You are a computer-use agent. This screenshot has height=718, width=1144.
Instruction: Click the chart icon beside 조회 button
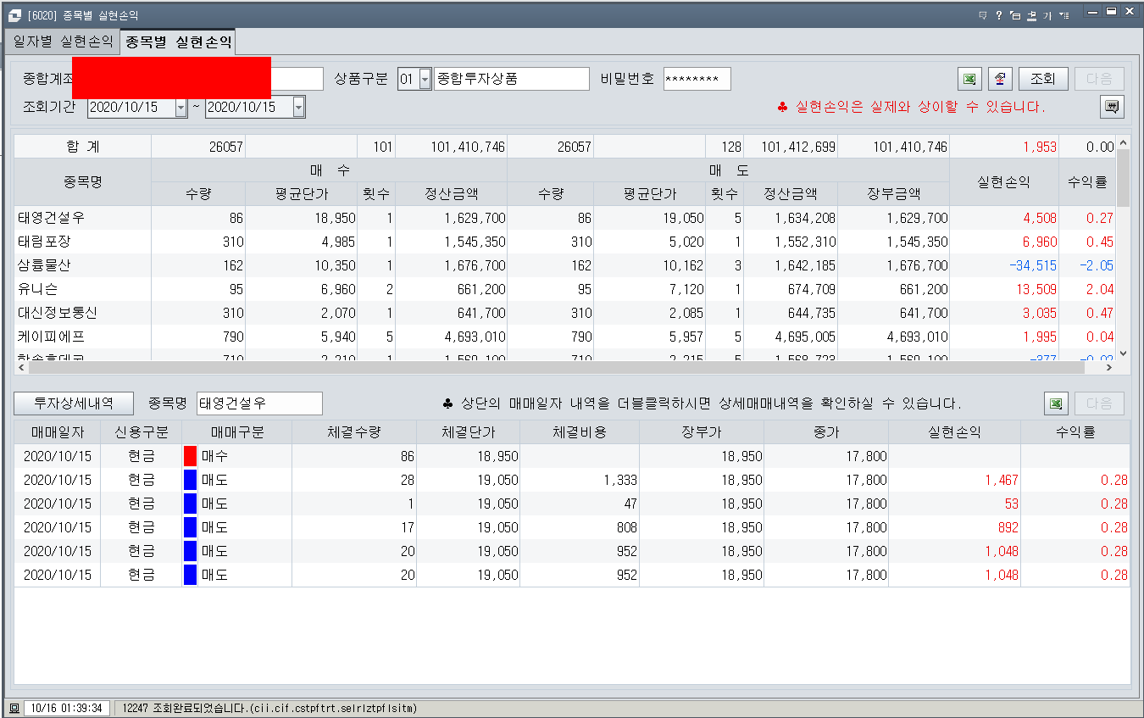(1001, 79)
